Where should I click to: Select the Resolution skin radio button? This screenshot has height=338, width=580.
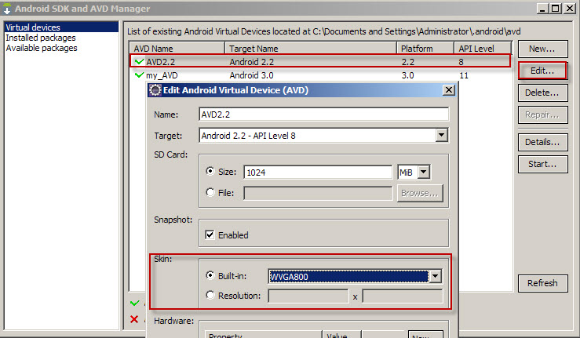coord(210,295)
